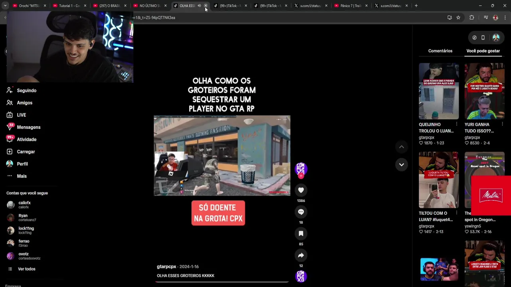
Task: Open the spinning sound disc icon
Action: pyautogui.click(x=301, y=276)
